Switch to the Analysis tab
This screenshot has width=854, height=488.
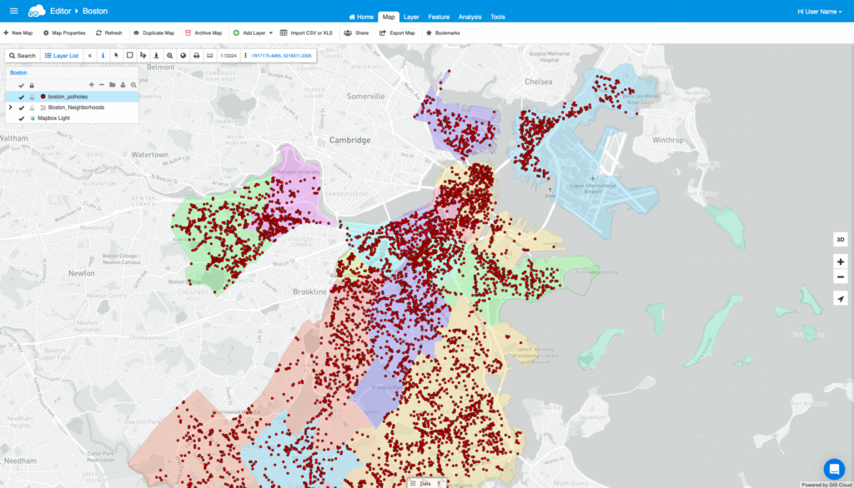coord(471,16)
